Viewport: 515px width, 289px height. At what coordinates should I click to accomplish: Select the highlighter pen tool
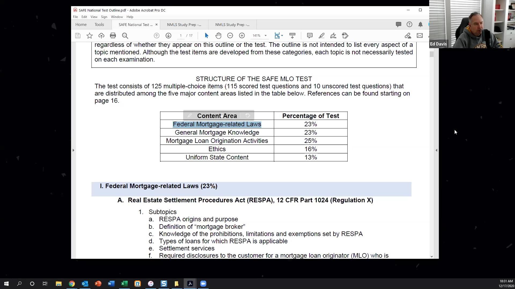[321, 36]
